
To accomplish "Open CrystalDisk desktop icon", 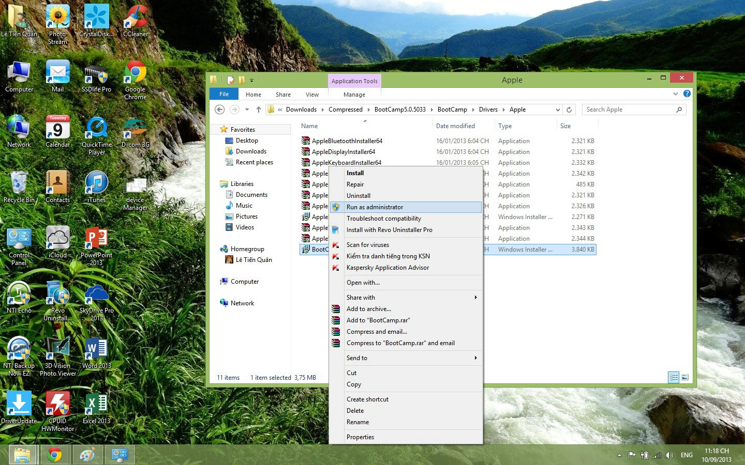I will [x=96, y=21].
